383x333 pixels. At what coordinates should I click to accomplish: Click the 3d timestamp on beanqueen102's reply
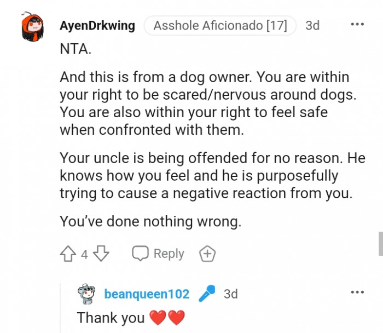pos(231,294)
